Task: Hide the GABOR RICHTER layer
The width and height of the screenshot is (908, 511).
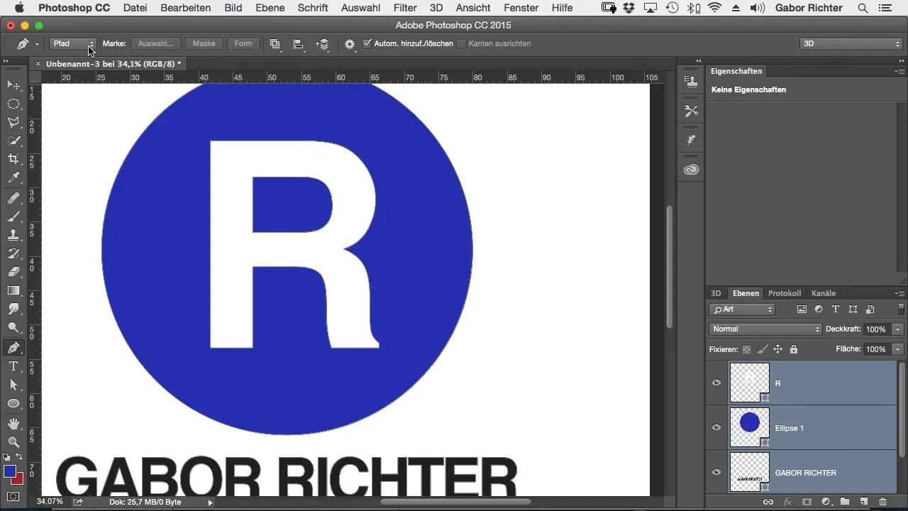Action: tap(716, 472)
